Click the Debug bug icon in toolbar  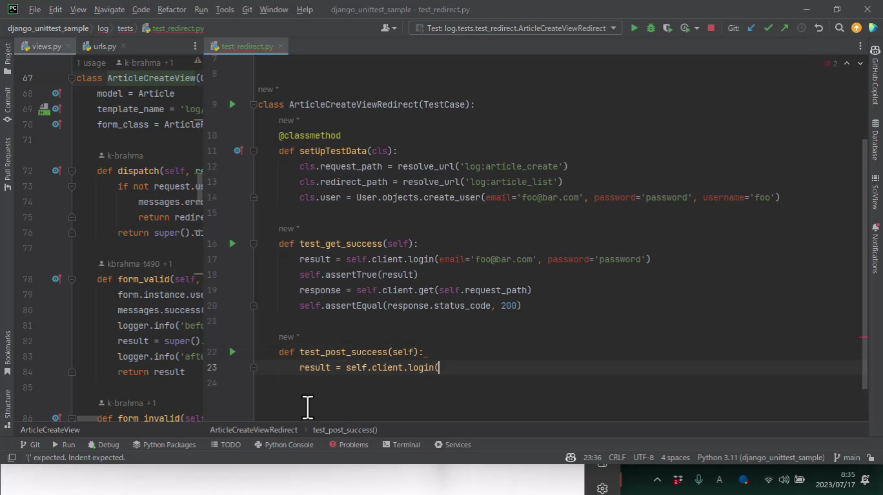click(651, 28)
